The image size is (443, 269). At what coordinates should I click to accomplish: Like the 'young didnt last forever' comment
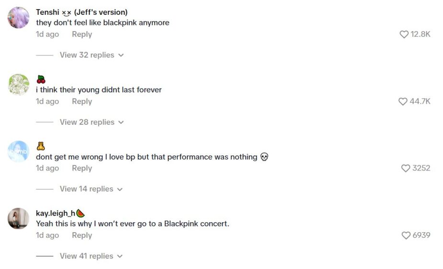point(403,101)
